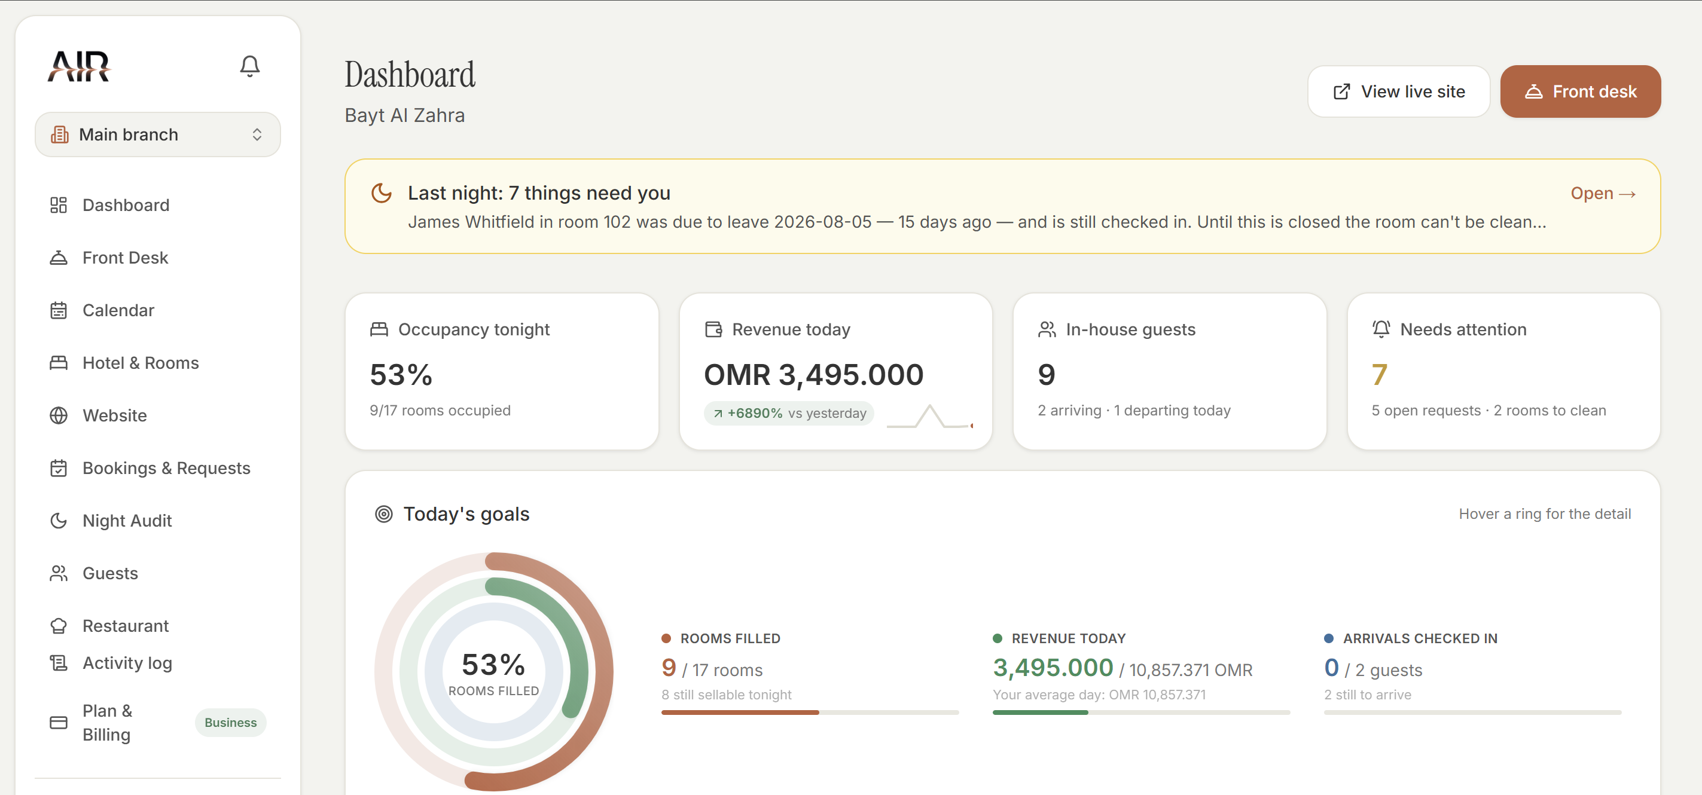Open the In-house guests card
Screen dimensions: 1702x795
point(1170,372)
